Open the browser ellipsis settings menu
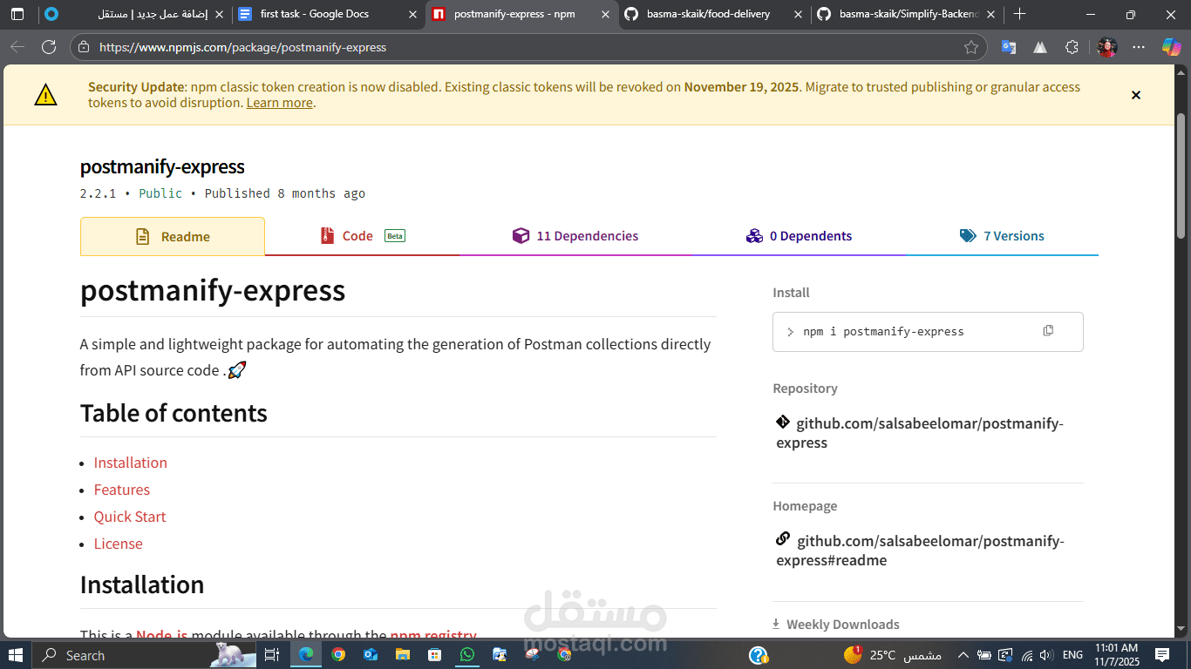The height and width of the screenshot is (669, 1191). [x=1139, y=47]
